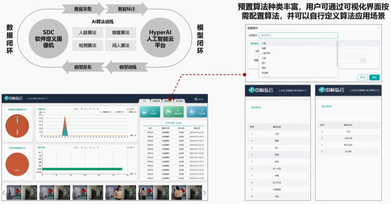This screenshot has height=204, width=391.
Task: Open the year dropdown in alarm trend chart
Action: point(76,109)
